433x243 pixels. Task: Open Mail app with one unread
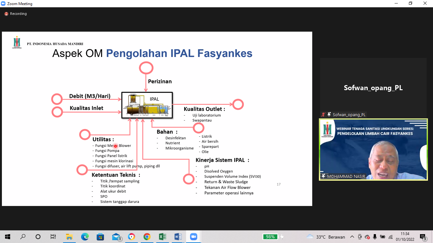[117, 237]
